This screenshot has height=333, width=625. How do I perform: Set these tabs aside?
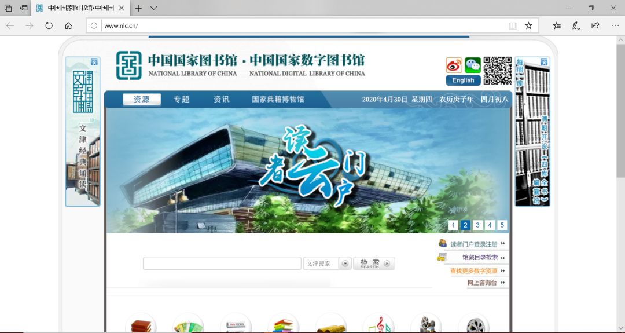coord(24,8)
